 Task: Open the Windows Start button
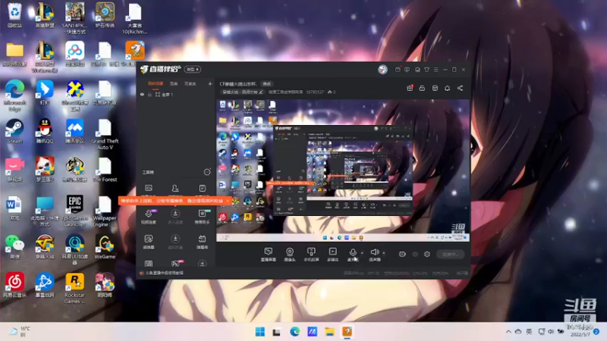[x=260, y=332]
